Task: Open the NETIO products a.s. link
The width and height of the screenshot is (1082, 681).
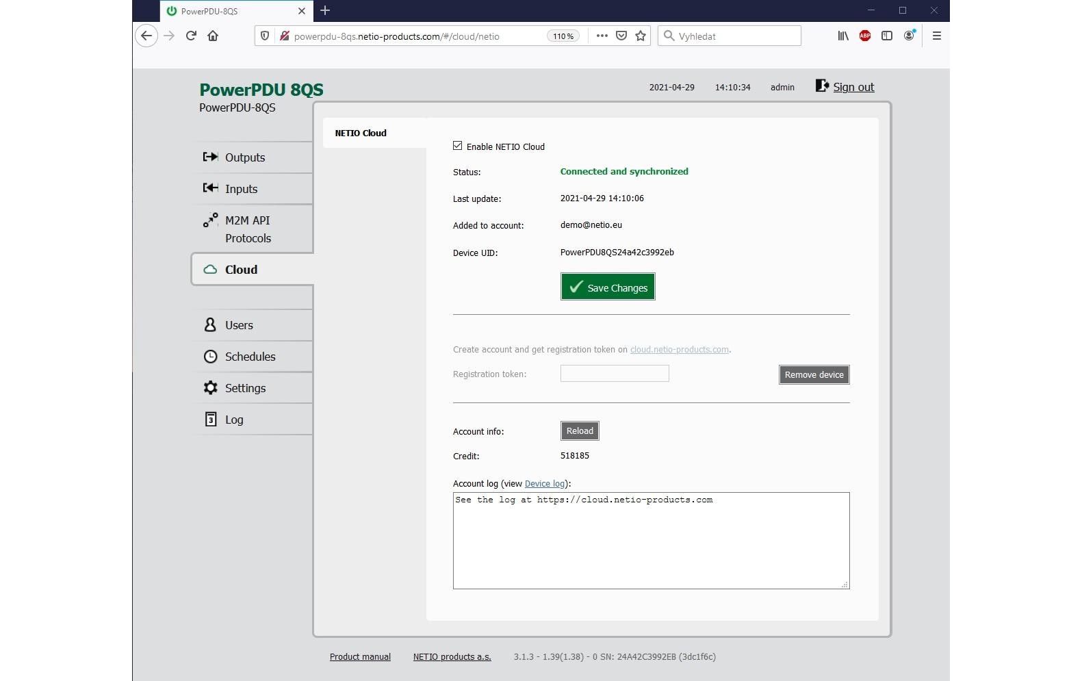Action: tap(452, 656)
